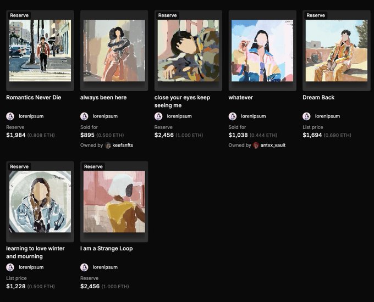Click the $1,038 sold price
374x302 pixels.
click(238, 135)
